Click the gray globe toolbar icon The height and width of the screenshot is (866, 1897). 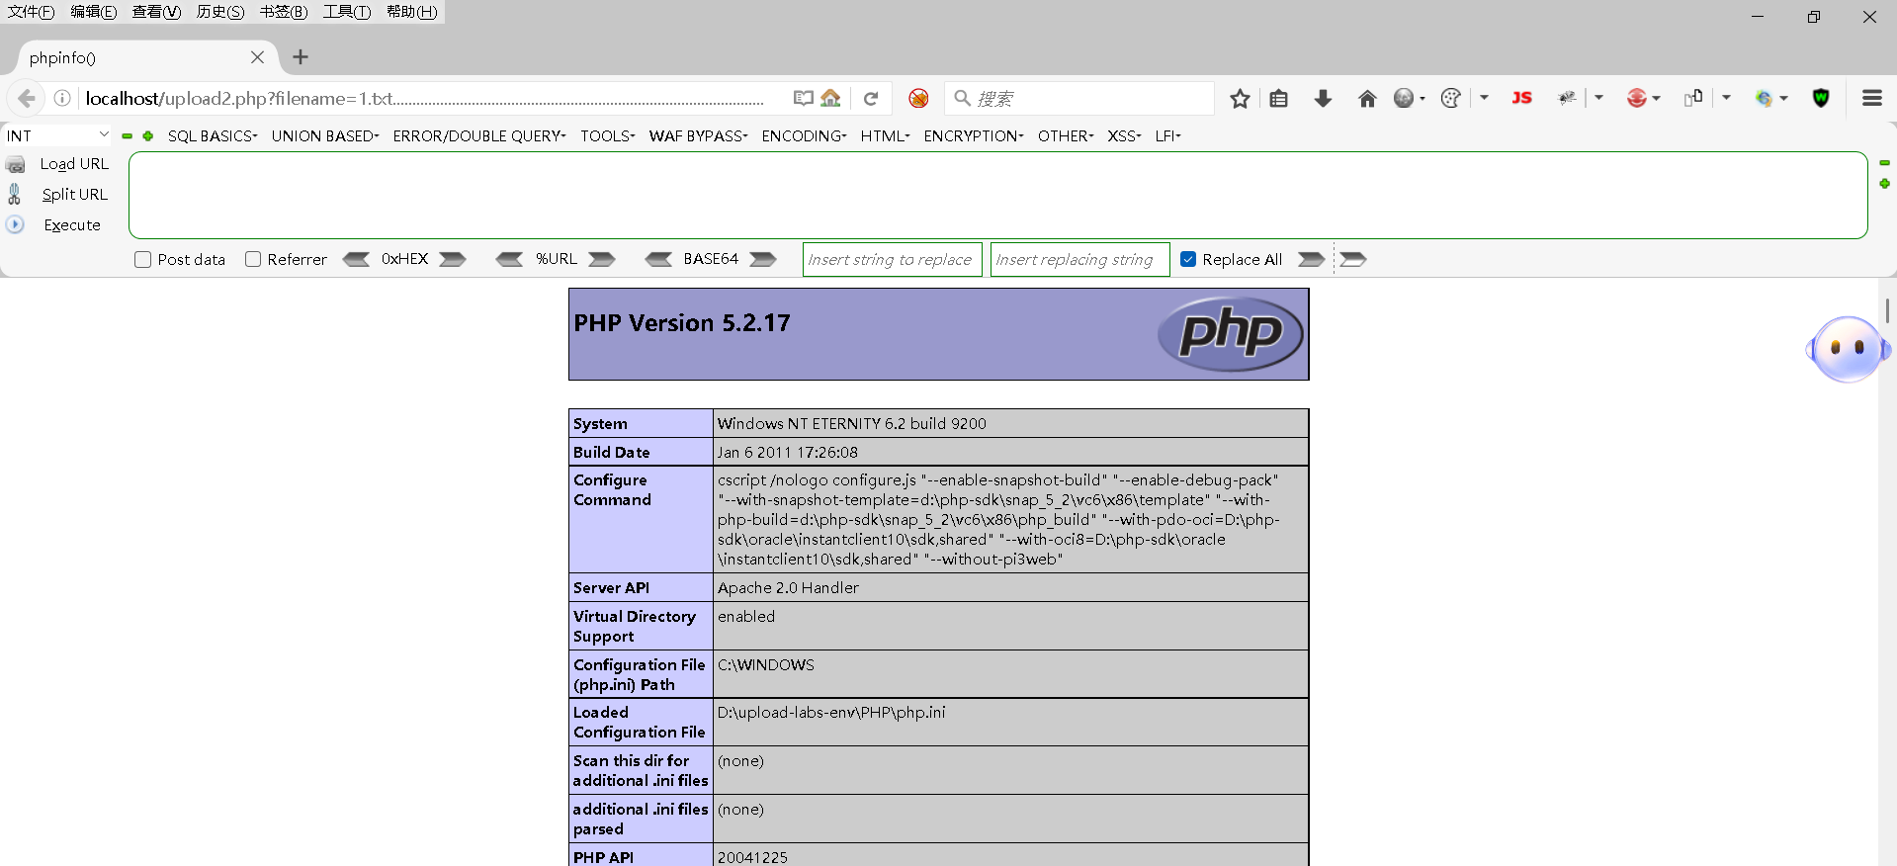[1403, 98]
